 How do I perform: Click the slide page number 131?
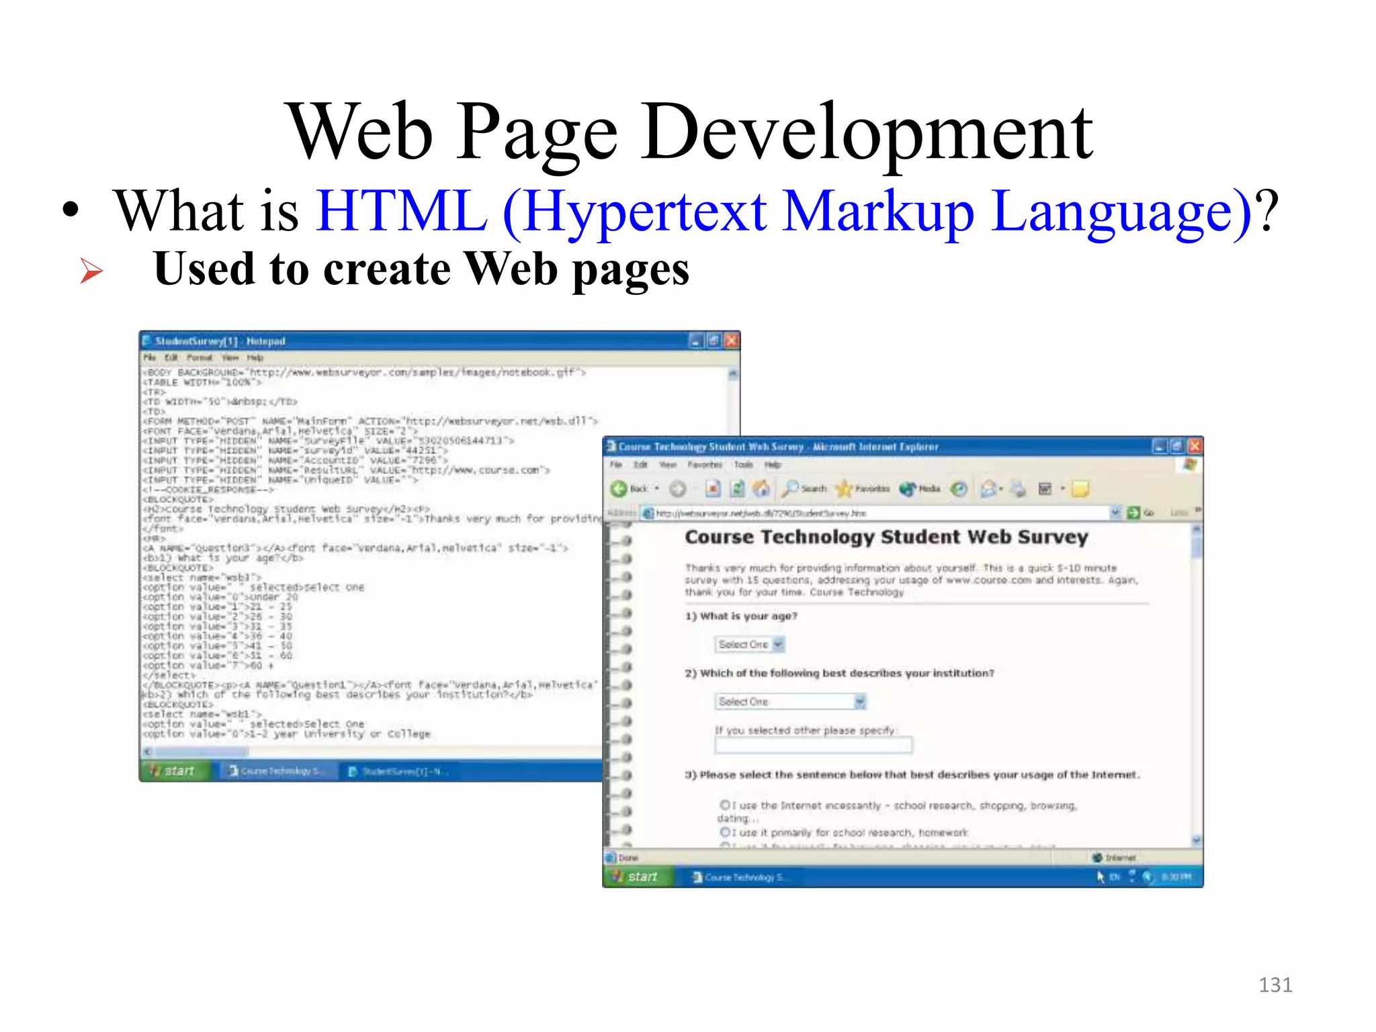click(1275, 985)
